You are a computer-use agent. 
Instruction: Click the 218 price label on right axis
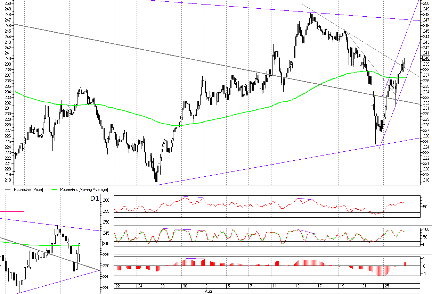pyautogui.click(x=426, y=180)
